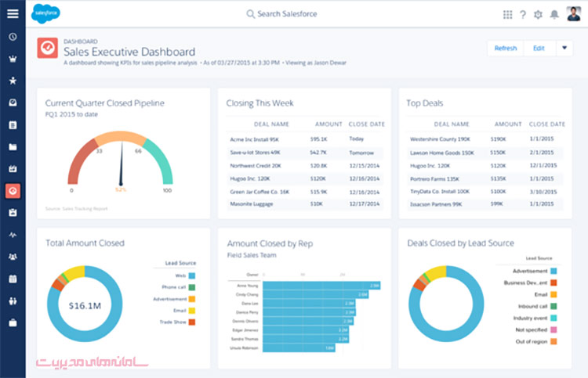Open the Save-u-lot Stores 49K deal
This screenshot has width=588, height=378.
click(255, 153)
